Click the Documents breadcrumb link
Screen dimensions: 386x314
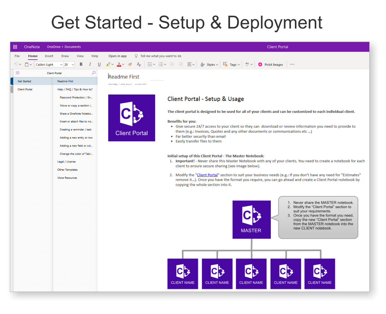coord(73,47)
